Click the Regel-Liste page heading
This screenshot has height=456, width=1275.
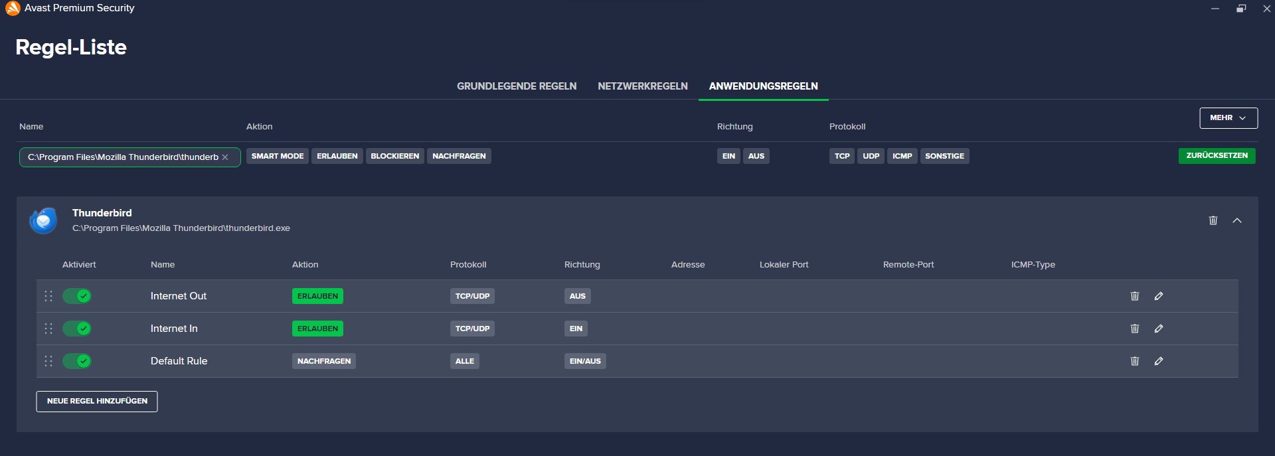(71, 47)
